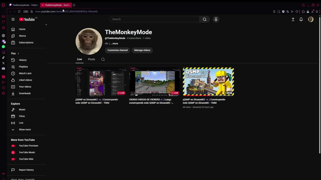Open GX Control speedometer icon
321x180 pixels.
pos(3,22)
